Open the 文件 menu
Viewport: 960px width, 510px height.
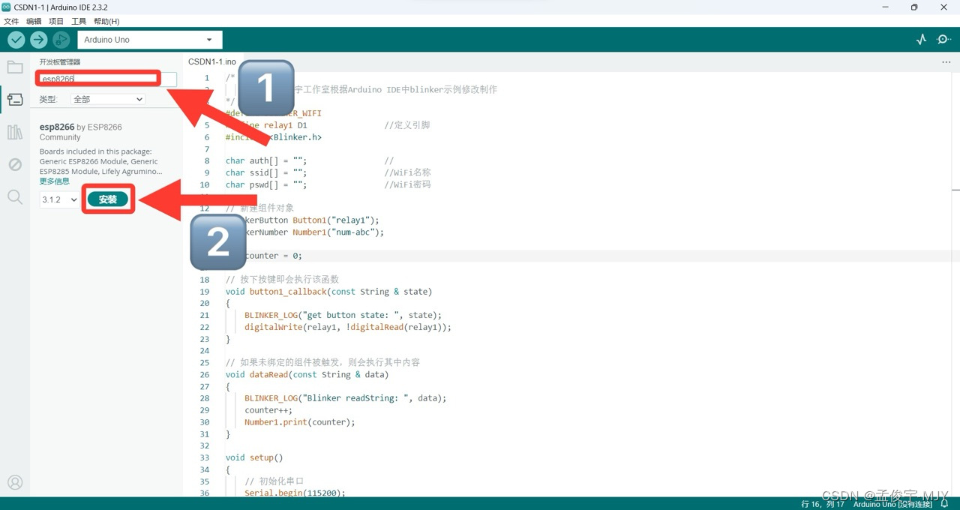click(11, 21)
